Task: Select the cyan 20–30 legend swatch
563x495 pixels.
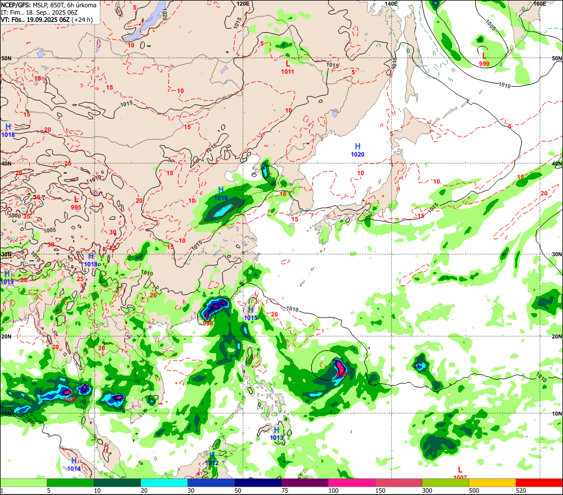Action: (x=164, y=483)
